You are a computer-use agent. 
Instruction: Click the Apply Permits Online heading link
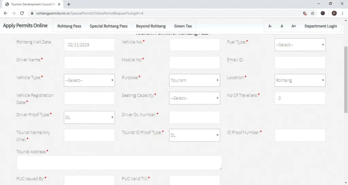[x=25, y=26]
